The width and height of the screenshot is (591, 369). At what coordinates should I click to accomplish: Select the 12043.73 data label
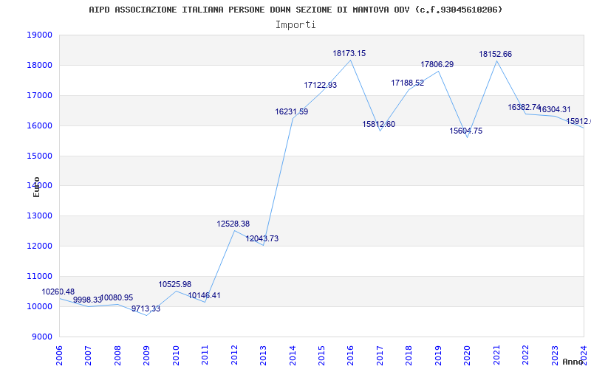(x=262, y=238)
